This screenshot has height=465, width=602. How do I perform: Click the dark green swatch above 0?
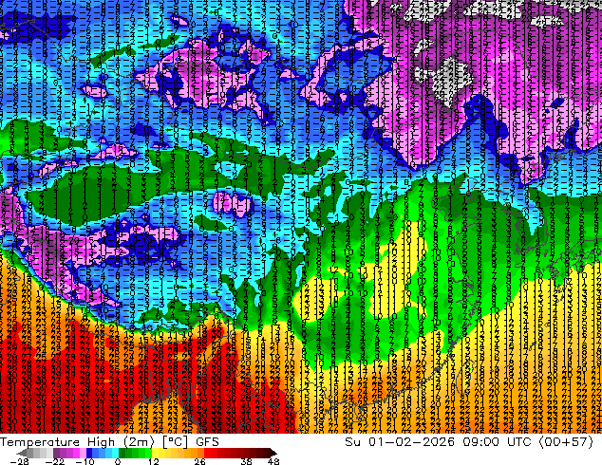coord(122,453)
